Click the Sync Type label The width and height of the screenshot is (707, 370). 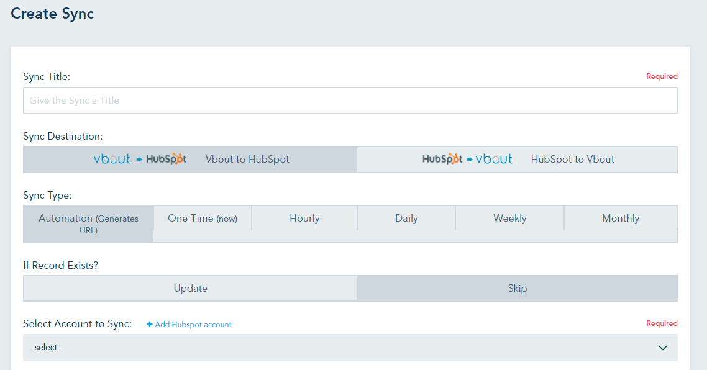pos(47,196)
